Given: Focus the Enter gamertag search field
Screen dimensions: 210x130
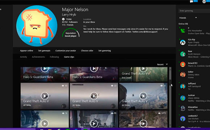Looking at the screenshot, I should tap(194, 11).
